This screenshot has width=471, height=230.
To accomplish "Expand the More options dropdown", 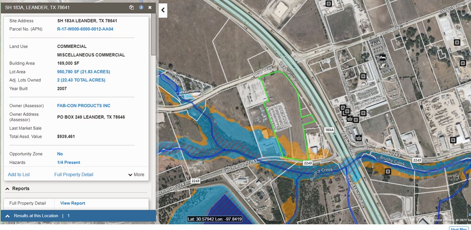I will point(136,175).
